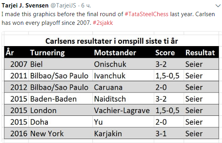
Task: Click the 'År' column header
Action: (x=9, y=52)
